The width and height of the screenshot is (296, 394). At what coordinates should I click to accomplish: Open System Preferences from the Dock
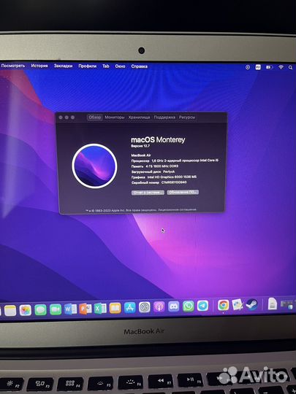coord(145,307)
